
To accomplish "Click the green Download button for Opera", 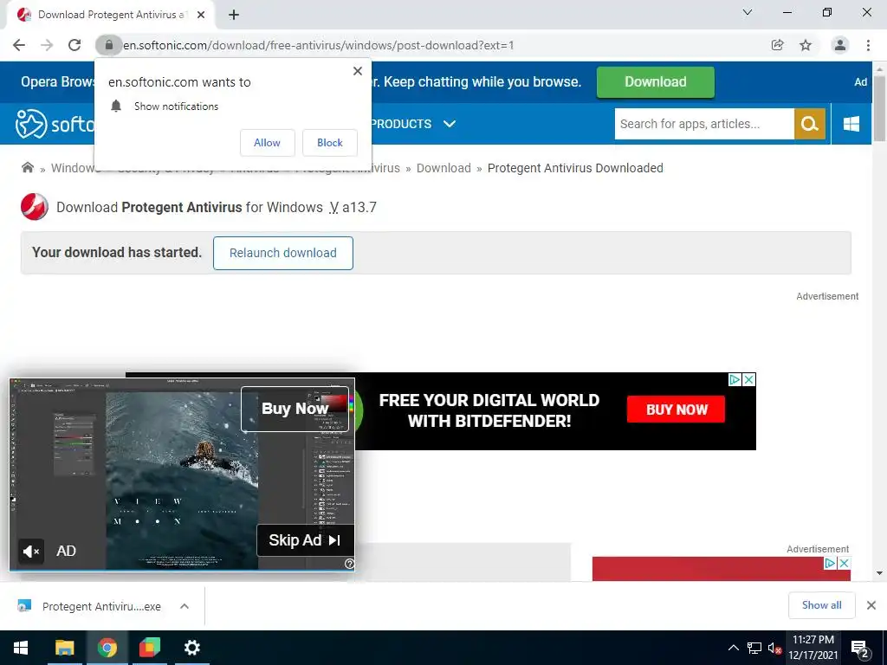I will (x=656, y=82).
